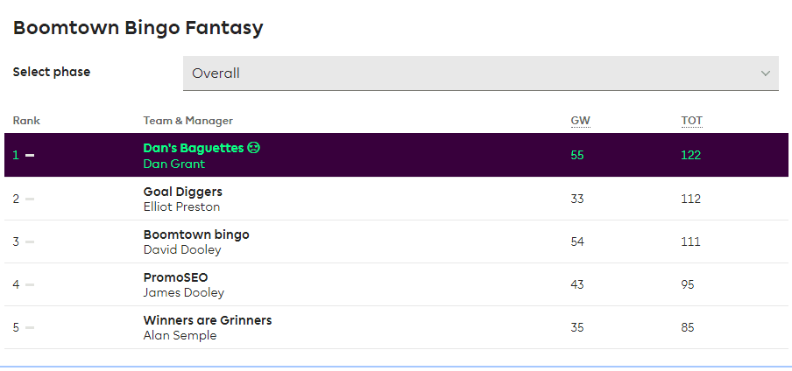792x371 pixels.
Task: Click the TOT column header
Action: click(x=691, y=121)
